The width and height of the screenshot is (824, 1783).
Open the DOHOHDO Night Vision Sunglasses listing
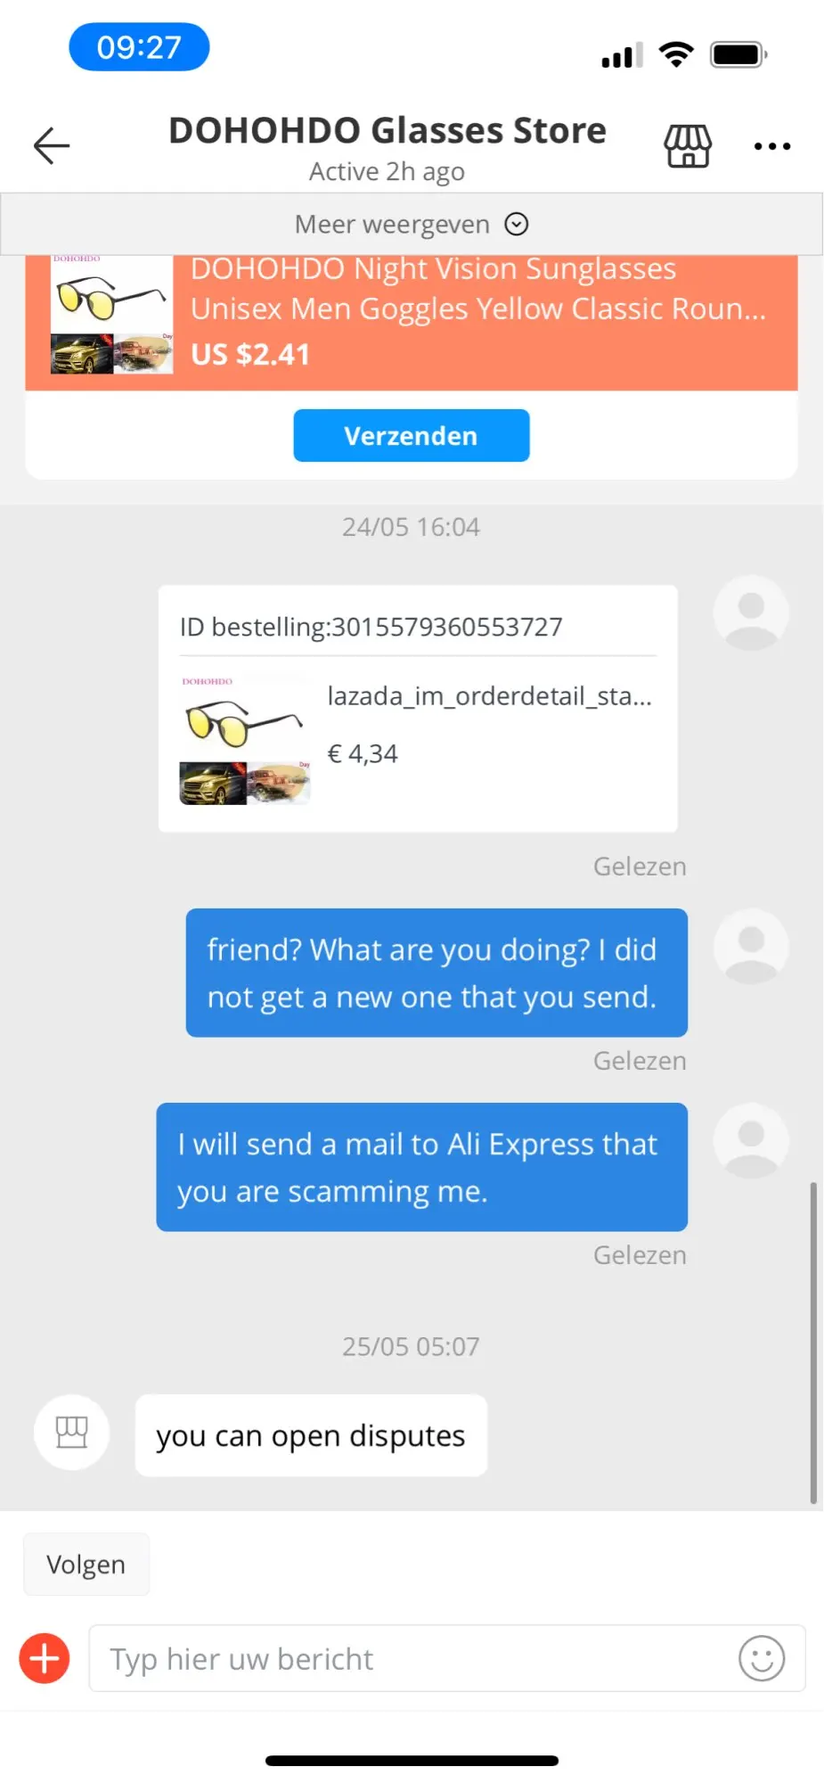478,288
